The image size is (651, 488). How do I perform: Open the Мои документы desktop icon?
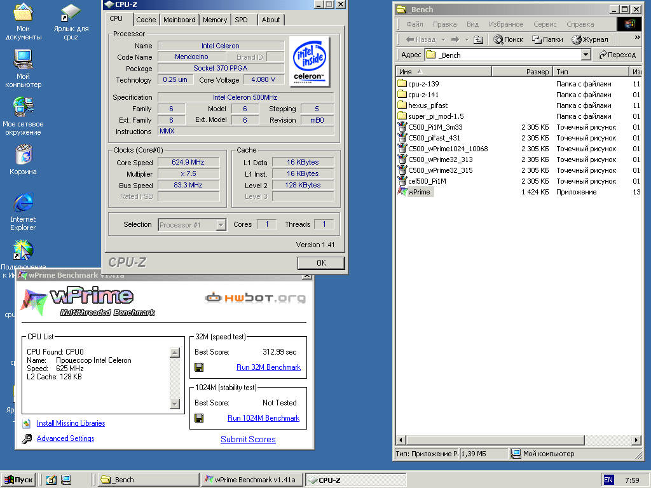(x=24, y=22)
